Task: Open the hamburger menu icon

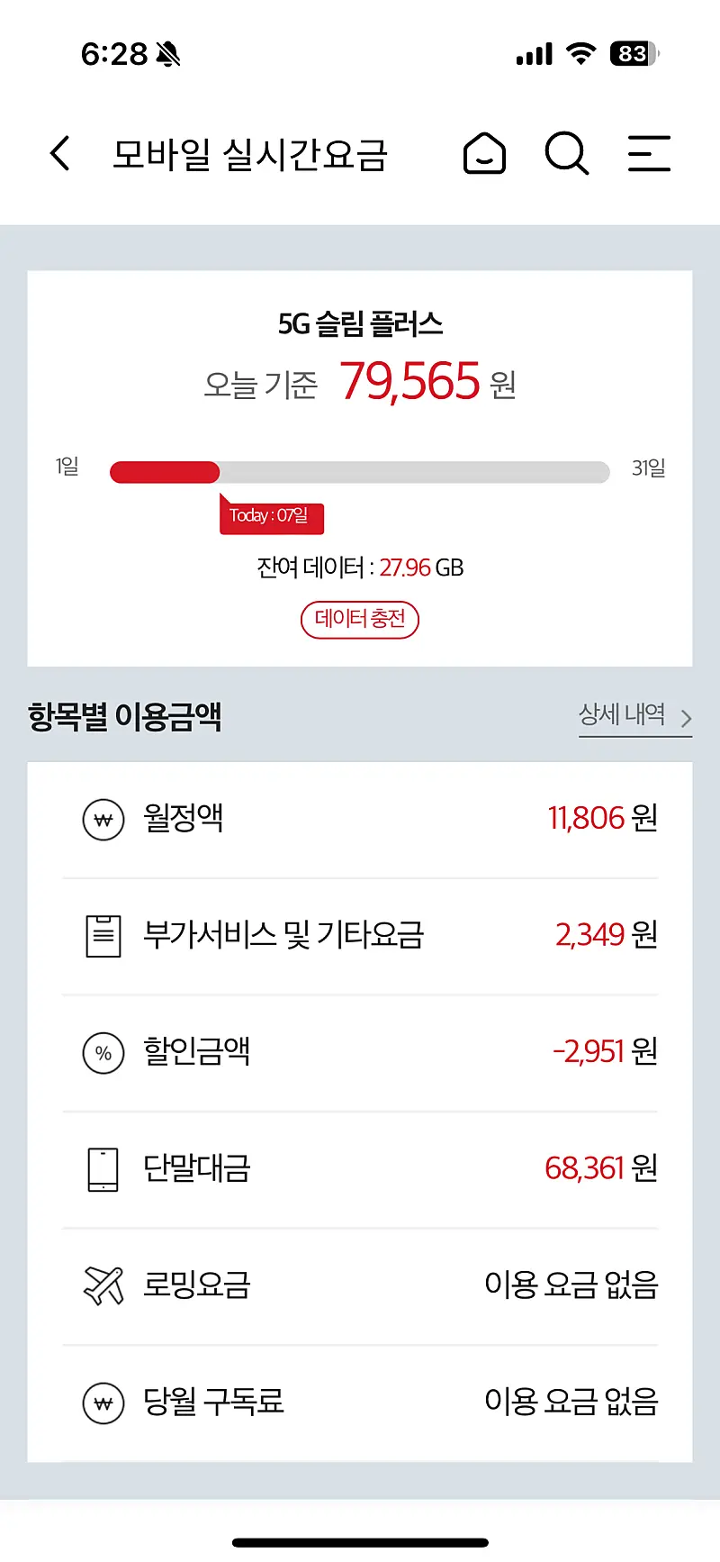Action: pos(649,153)
